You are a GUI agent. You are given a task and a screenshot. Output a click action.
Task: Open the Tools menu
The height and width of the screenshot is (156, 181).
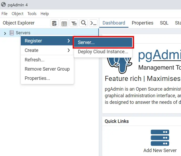[x=32, y=14]
